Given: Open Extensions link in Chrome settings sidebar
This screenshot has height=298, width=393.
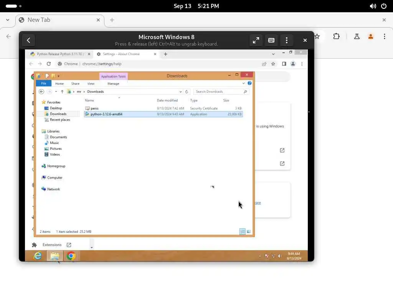Looking at the screenshot, I should click(x=52, y=245).
